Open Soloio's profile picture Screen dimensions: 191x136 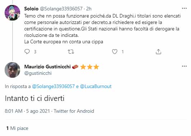click(x=13, y=13)
